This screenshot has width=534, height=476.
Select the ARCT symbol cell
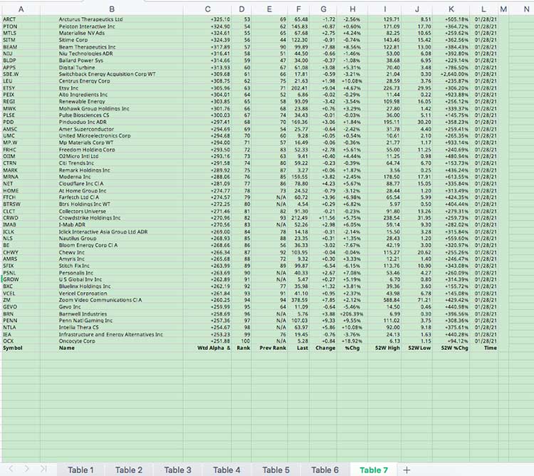click(x=10, y=19)
